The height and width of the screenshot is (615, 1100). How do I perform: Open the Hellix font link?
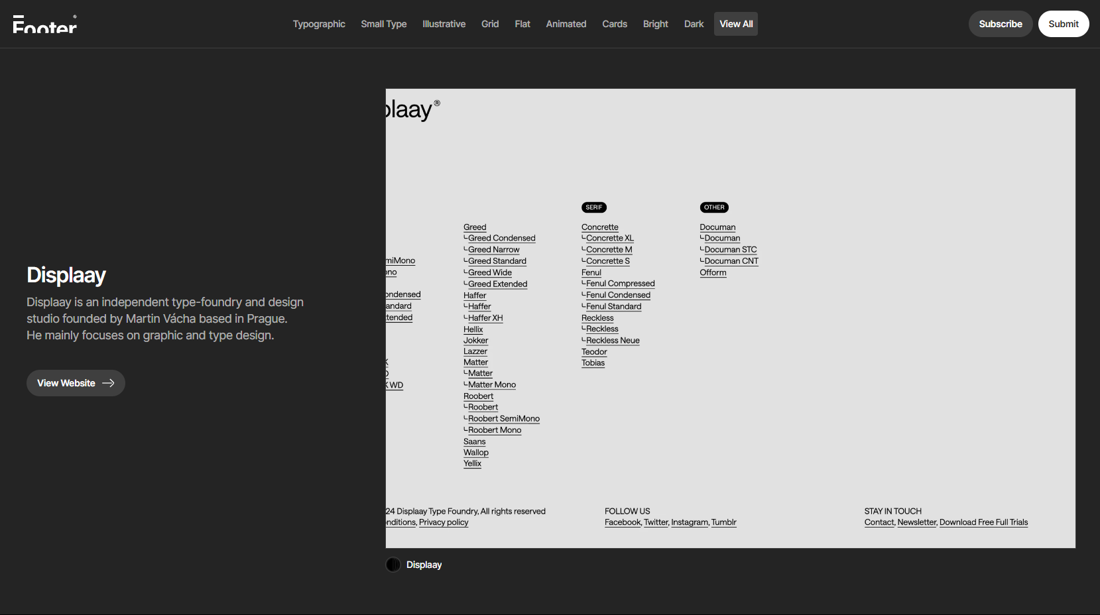pos(473,329)
